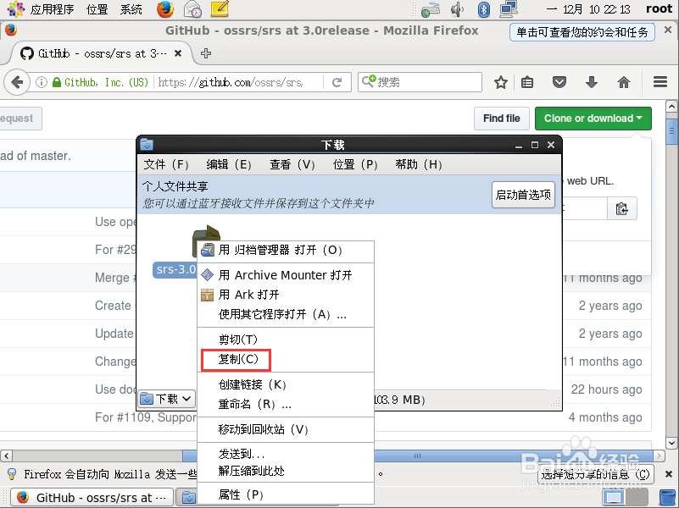Open 文件 (F) menu in 下载 window
This screenshot has height=508, width=679.
(x=166, y=164)
